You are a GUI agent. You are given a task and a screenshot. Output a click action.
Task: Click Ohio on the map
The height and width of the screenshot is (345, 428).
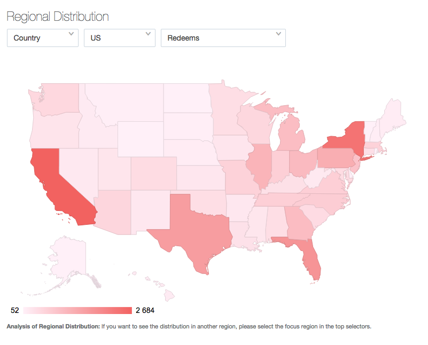(x=302, y=162)
